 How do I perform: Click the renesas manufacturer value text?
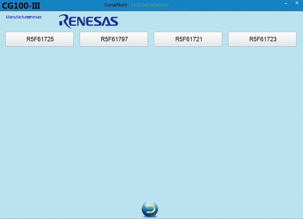35,17
